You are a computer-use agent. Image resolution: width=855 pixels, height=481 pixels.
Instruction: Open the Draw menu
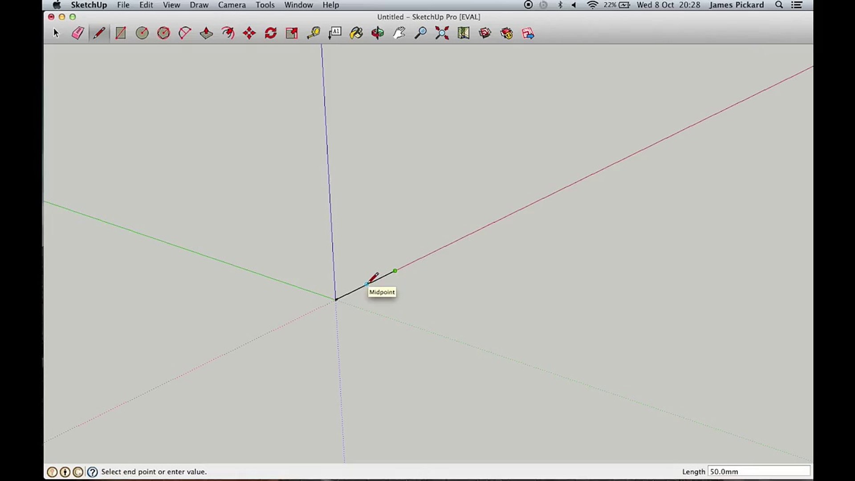199,5
